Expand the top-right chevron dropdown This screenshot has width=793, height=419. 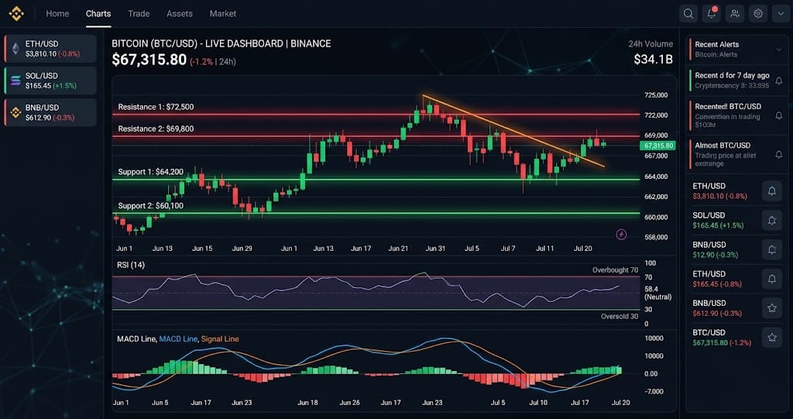(781, 14)
